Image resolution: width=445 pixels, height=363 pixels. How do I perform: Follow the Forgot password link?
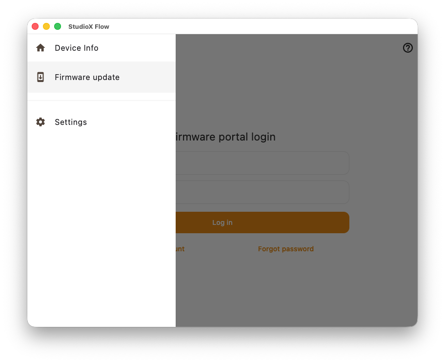coord(286,249)
